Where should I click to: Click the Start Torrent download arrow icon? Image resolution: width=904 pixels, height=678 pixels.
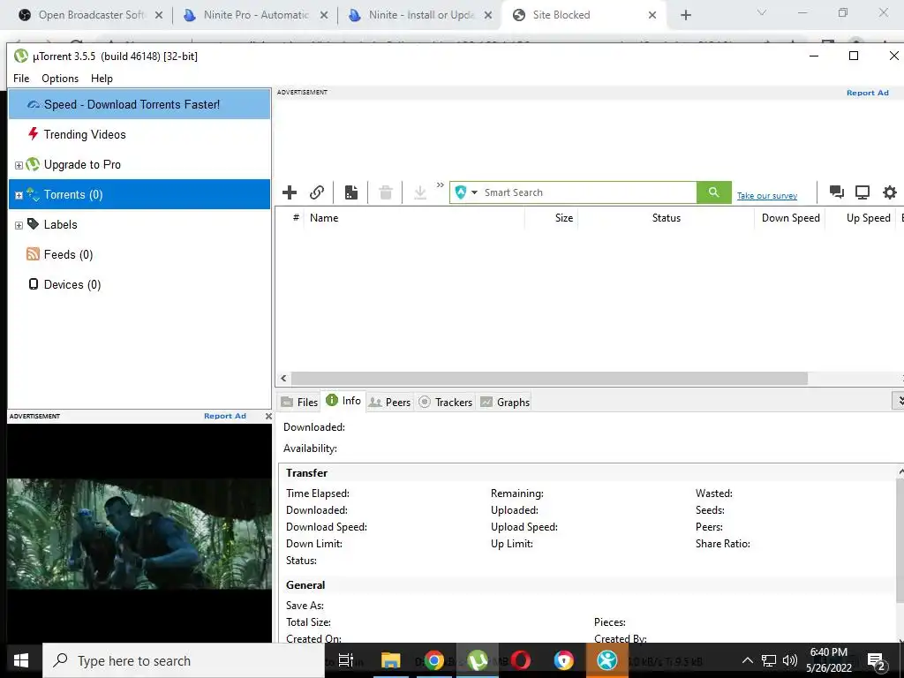click(420, 192)
